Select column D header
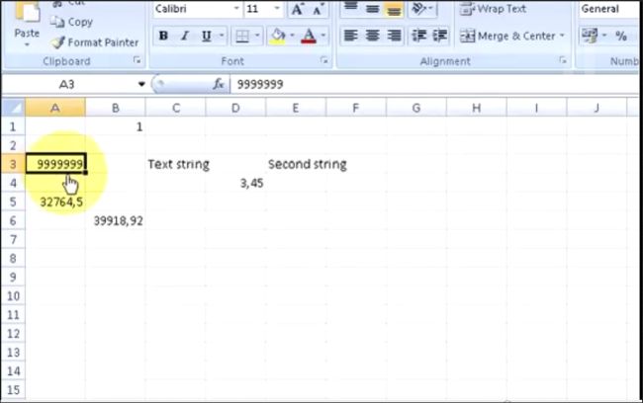Image resolution: width=643 pixels, height=403 pixels. pyautogui.click(x=235, y=108)
